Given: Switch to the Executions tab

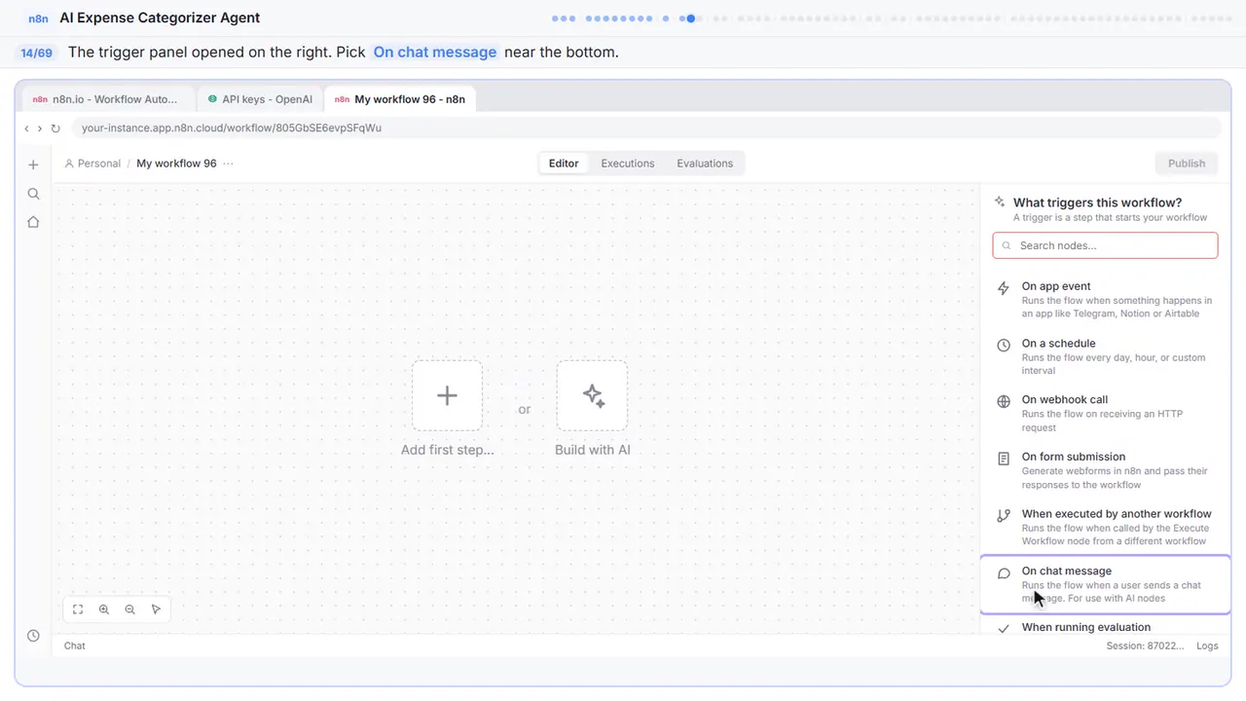Looking at the screenshot, I should click(x=628, y=164).
